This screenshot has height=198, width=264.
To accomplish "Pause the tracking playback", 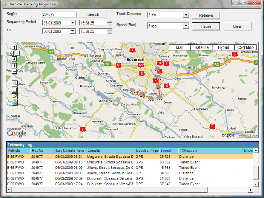I will (206, 26).
